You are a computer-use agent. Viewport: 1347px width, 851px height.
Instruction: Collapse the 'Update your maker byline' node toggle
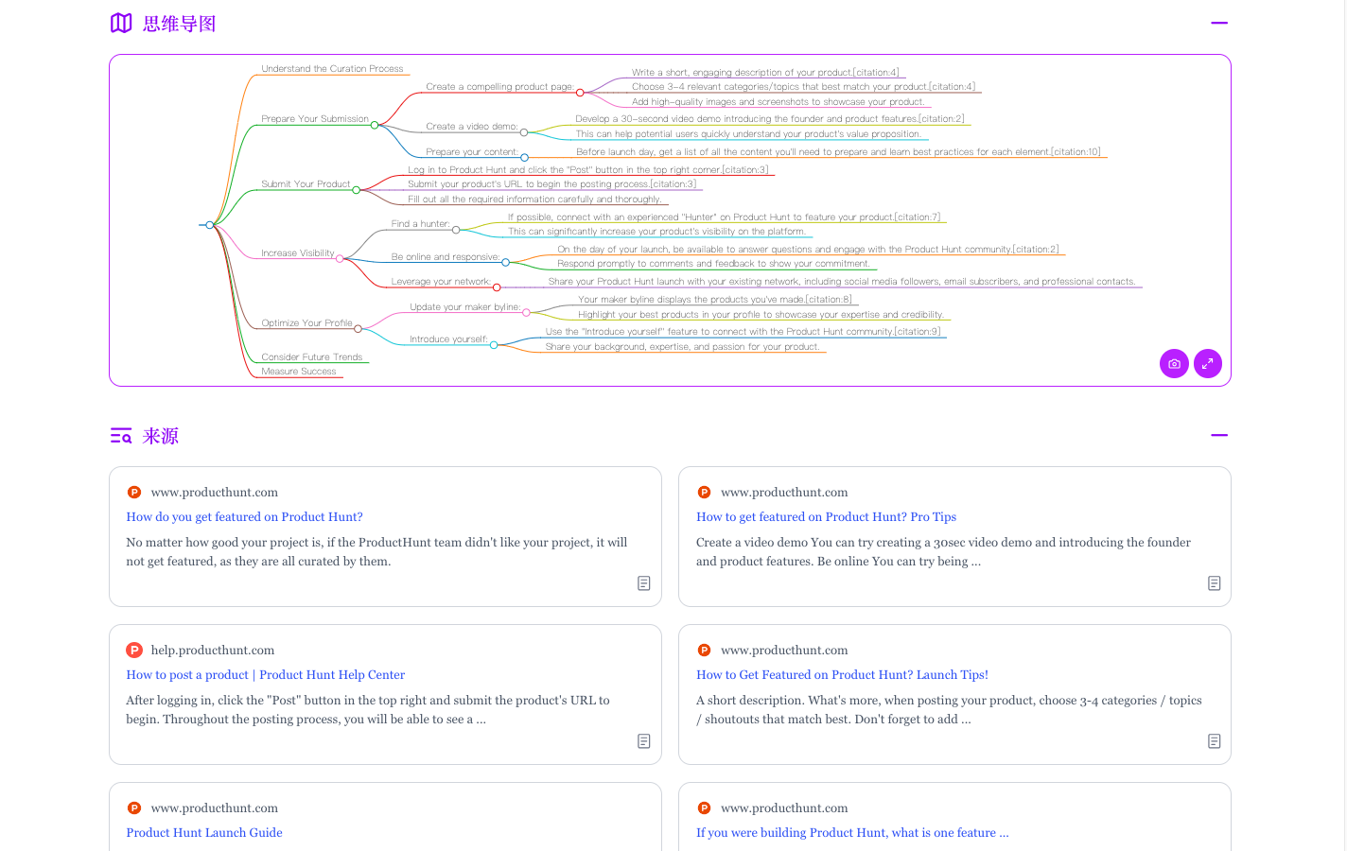(x=527, y=313)
